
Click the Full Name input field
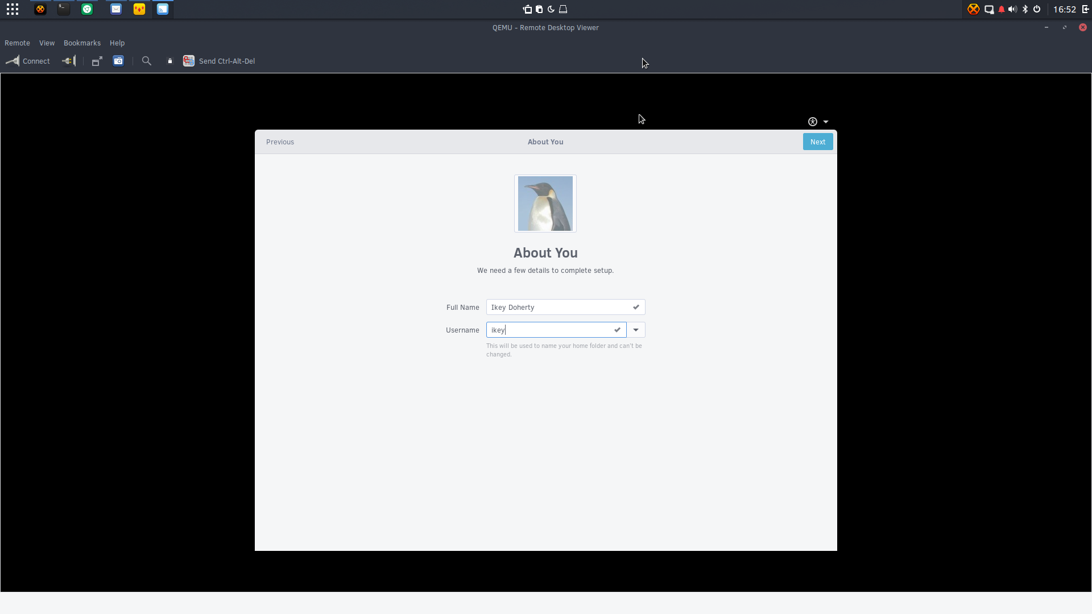click(x=565, y=307)
